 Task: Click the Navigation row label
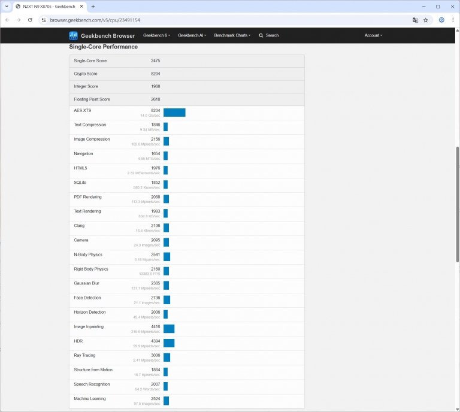[x=83, y=153]
